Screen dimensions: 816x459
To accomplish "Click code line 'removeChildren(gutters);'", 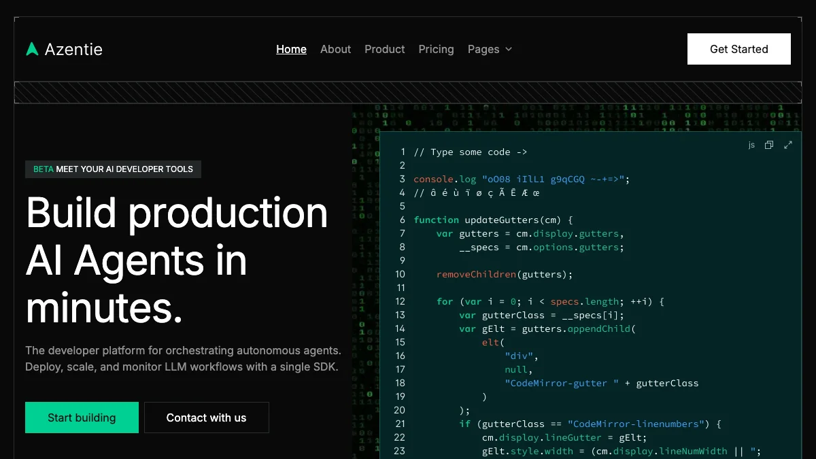I will [505, 274].
